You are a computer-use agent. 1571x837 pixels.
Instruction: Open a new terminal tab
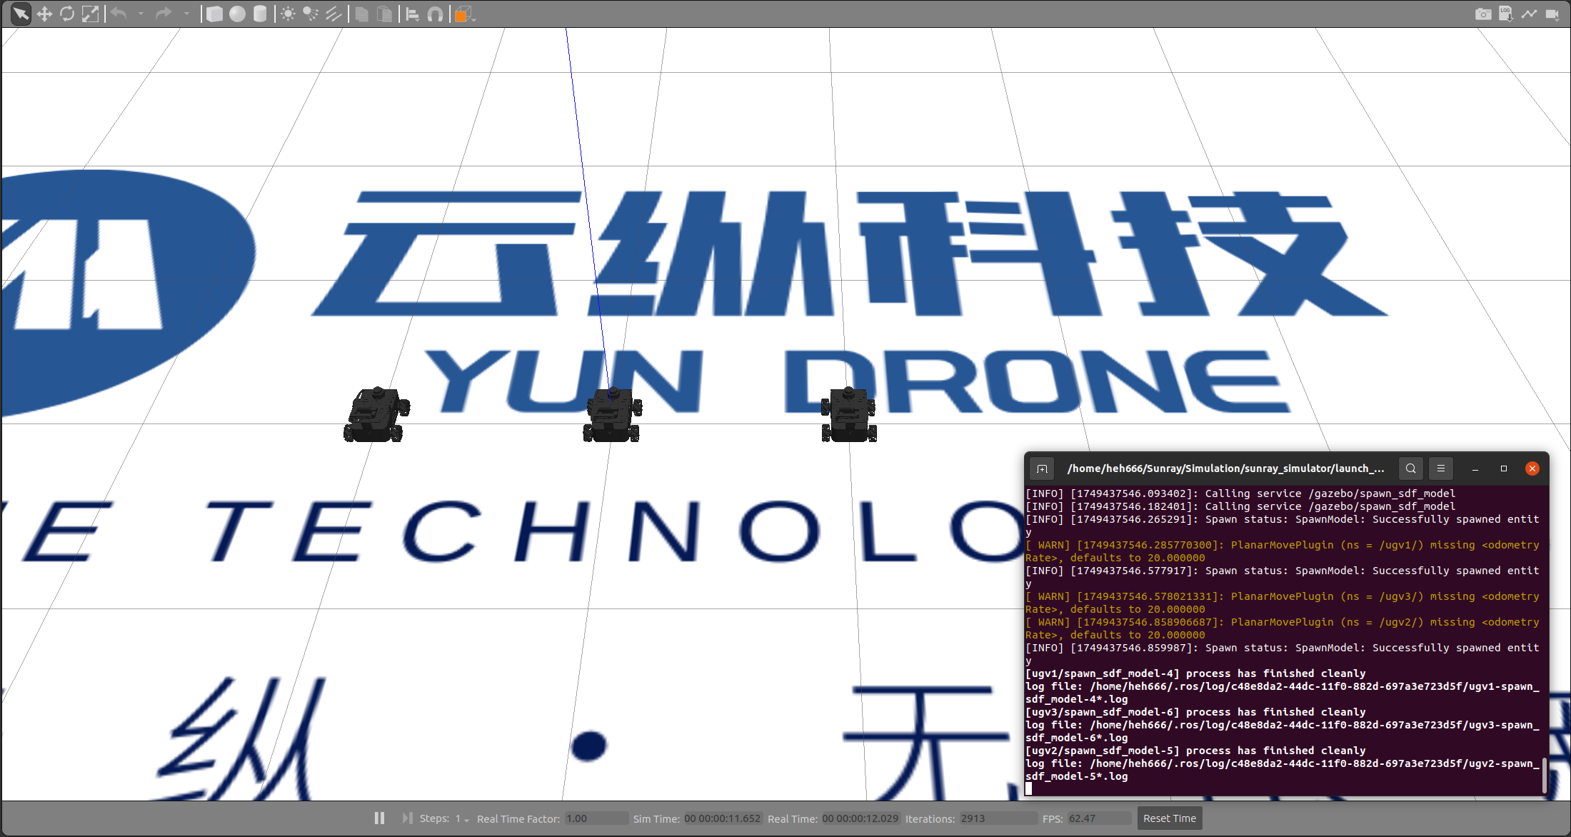(x=1042, y=468)
